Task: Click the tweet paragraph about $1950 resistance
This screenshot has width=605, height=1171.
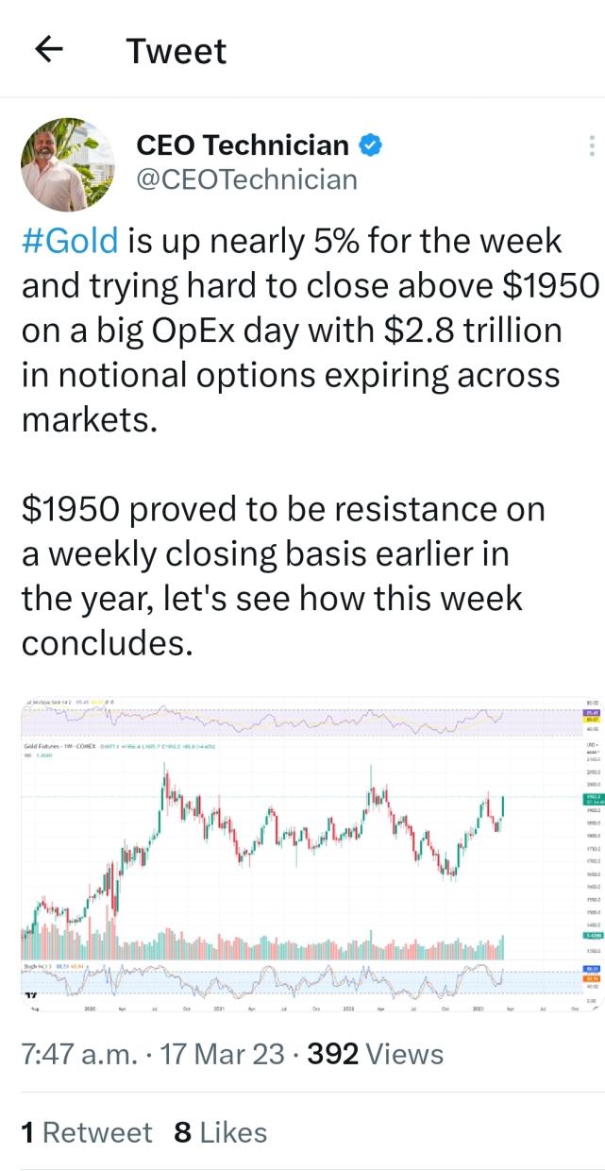Action: coord(283,575)
